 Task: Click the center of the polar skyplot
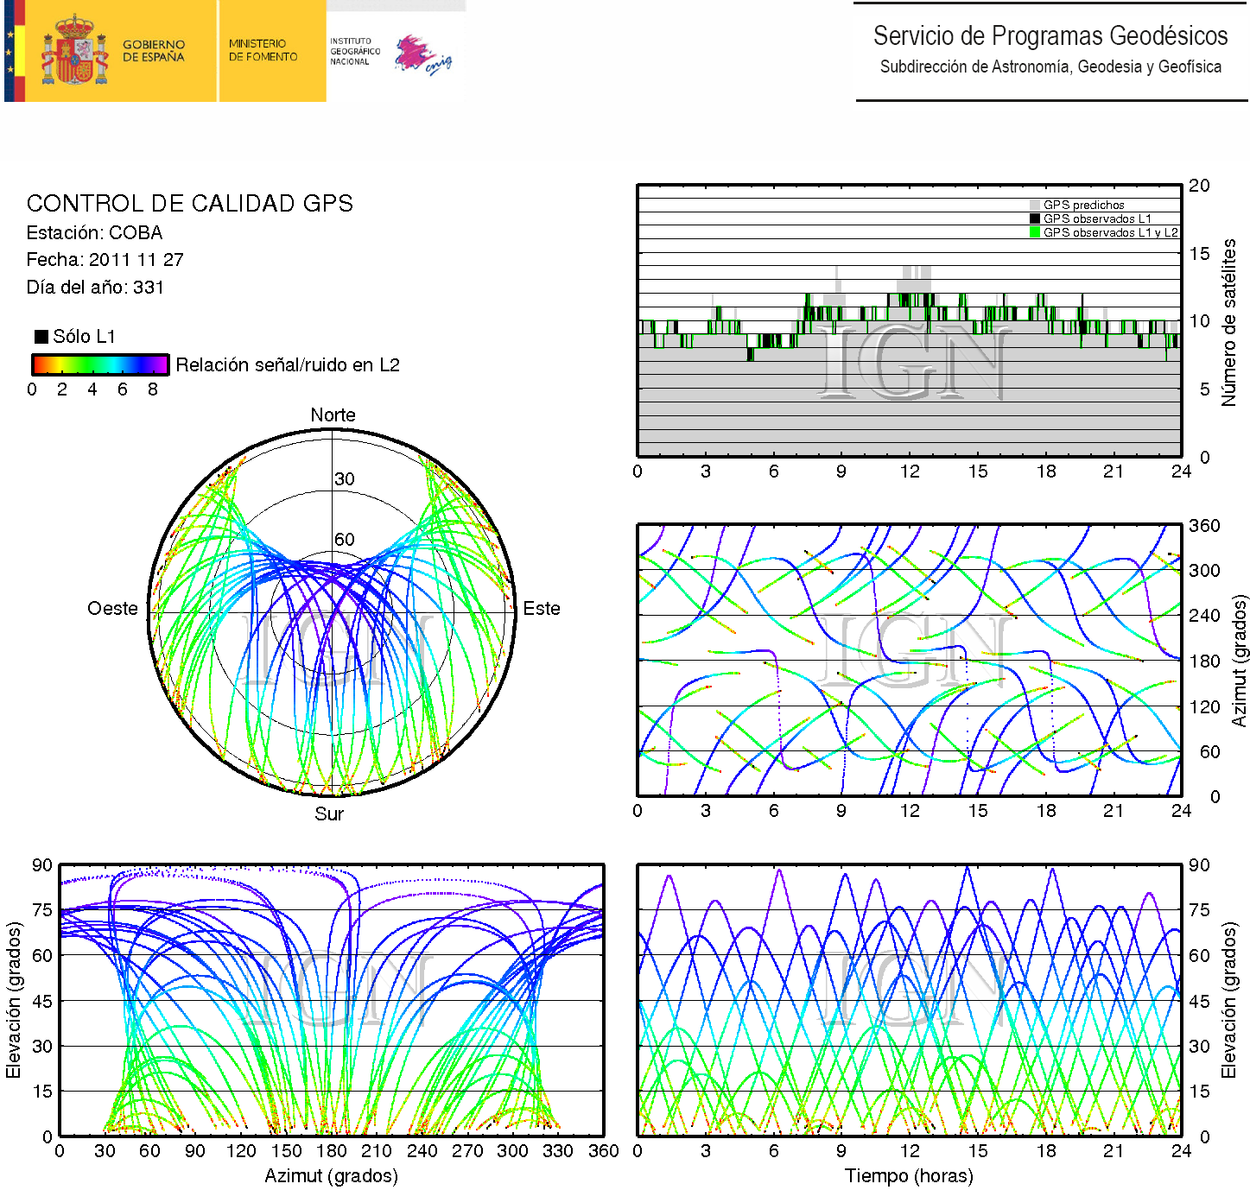(333, 612)
